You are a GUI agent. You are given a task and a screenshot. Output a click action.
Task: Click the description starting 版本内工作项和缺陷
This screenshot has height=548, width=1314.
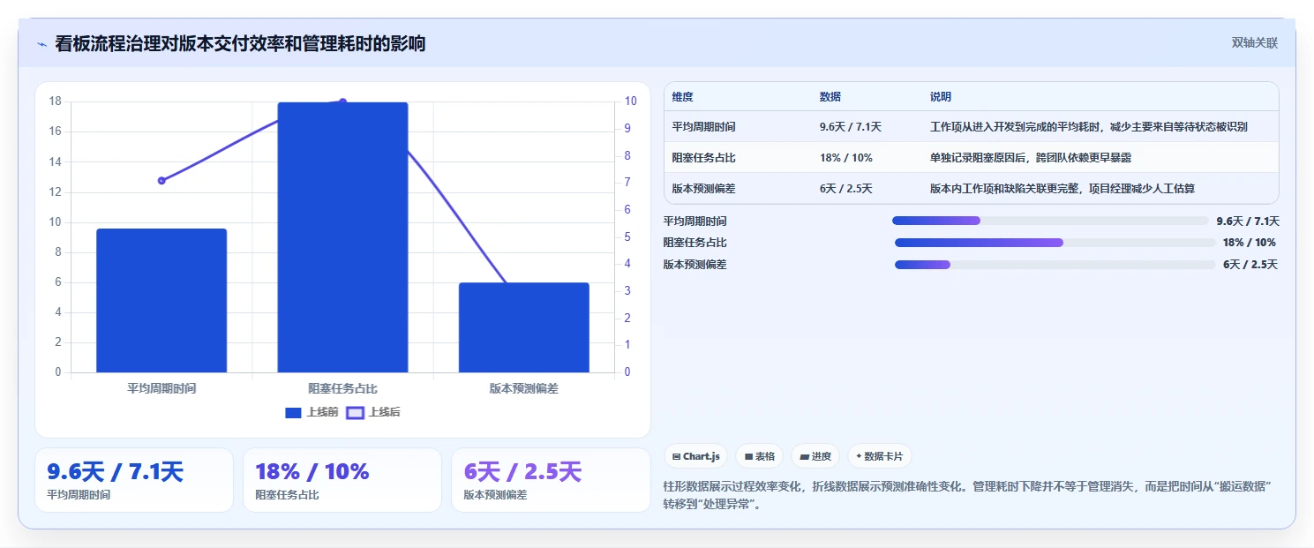point(1062,189)
